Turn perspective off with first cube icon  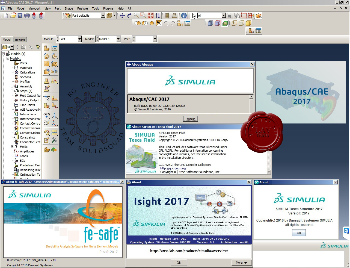click(210, 23)
